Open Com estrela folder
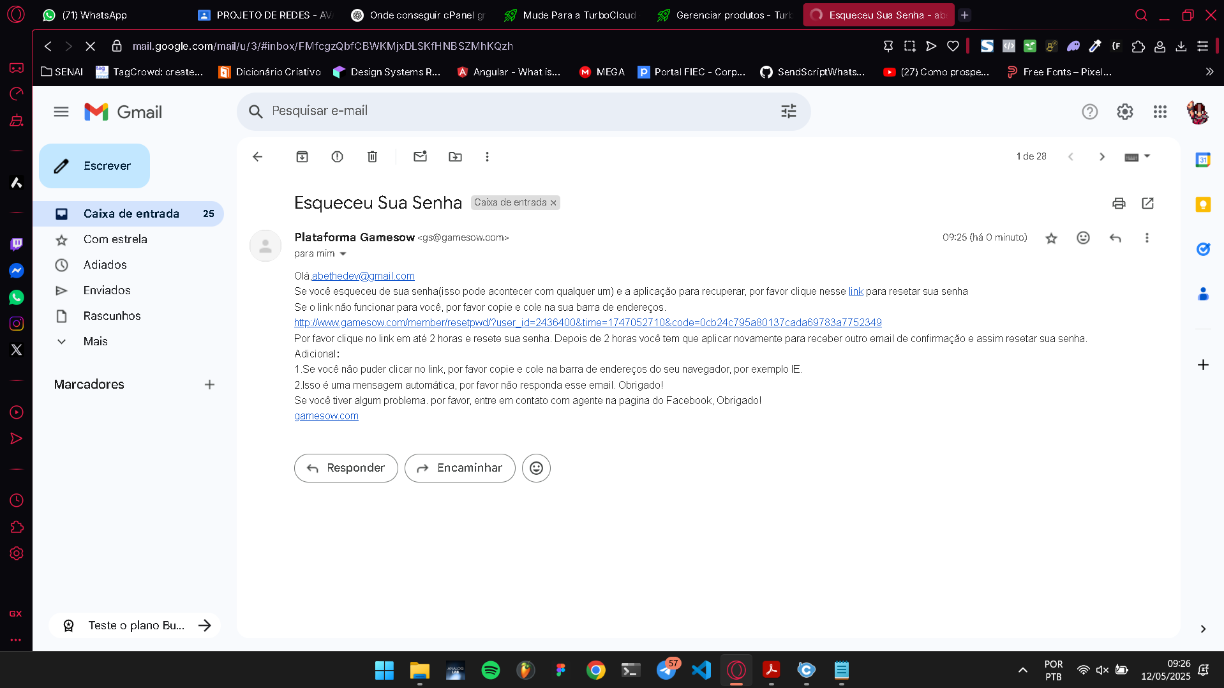 coord(128,239)
